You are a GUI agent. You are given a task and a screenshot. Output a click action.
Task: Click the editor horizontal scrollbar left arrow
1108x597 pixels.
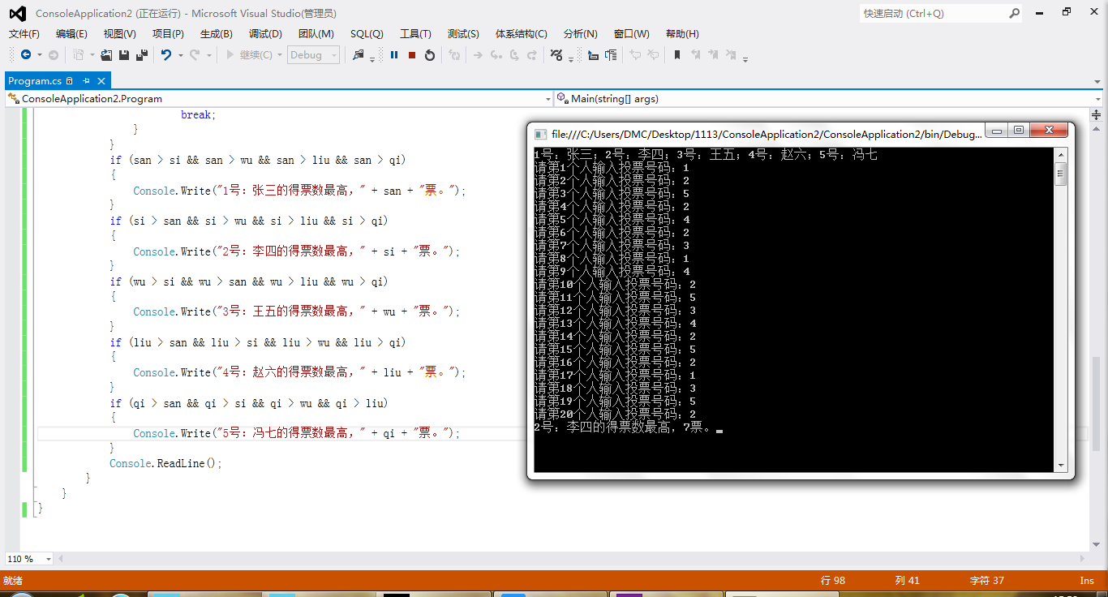(61, 559)
